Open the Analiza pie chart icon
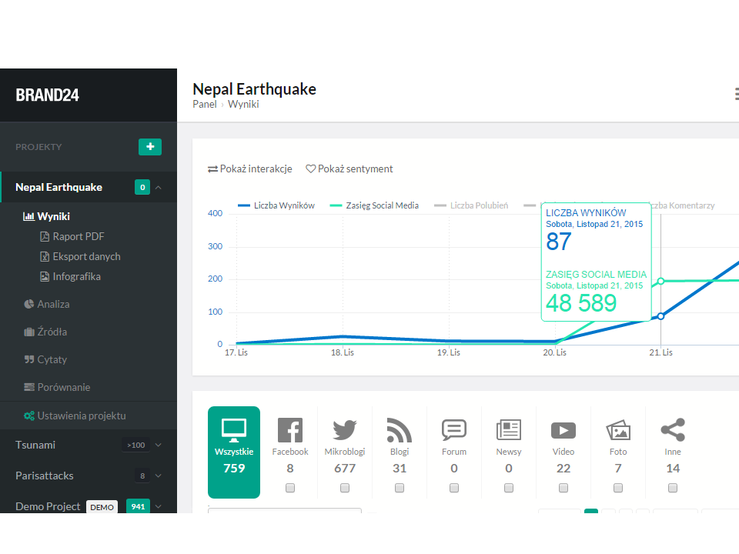The width and height of the screenshot is (739, 554). click(x=28, y=304)
